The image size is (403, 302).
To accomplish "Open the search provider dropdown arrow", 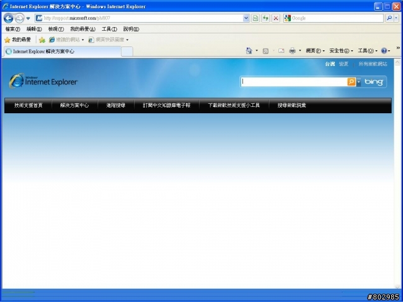I will coord(396,18).
